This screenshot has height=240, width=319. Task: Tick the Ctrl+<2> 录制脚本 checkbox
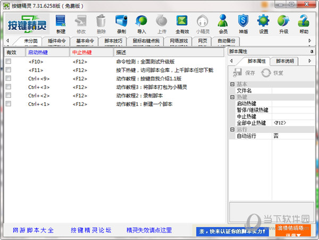(x=9, y=95)
